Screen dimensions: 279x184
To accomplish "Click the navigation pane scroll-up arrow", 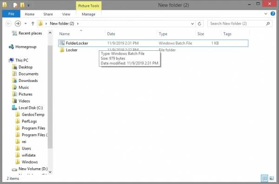I will click(x=50, y=33).
